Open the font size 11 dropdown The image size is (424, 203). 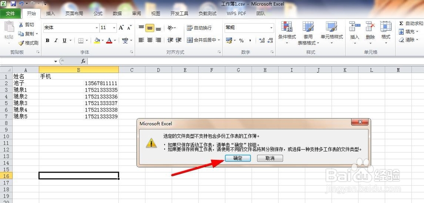pyautogui.click(x=114, y=28)
